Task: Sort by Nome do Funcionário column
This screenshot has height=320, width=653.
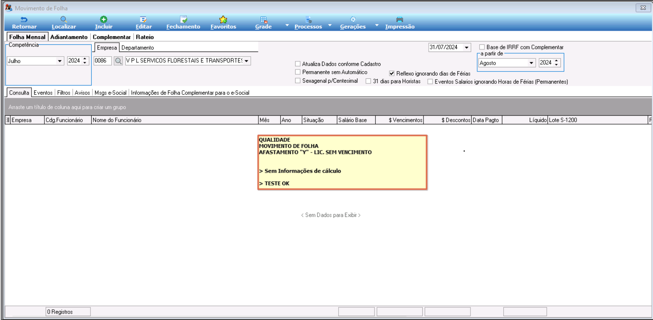Action: point(175,120)
